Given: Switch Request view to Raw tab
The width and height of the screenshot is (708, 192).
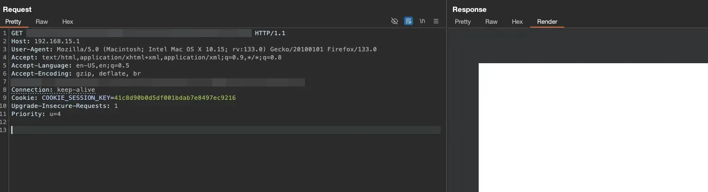Looking at the screenshot, I should pyautogui.click(x=42, y=21).
